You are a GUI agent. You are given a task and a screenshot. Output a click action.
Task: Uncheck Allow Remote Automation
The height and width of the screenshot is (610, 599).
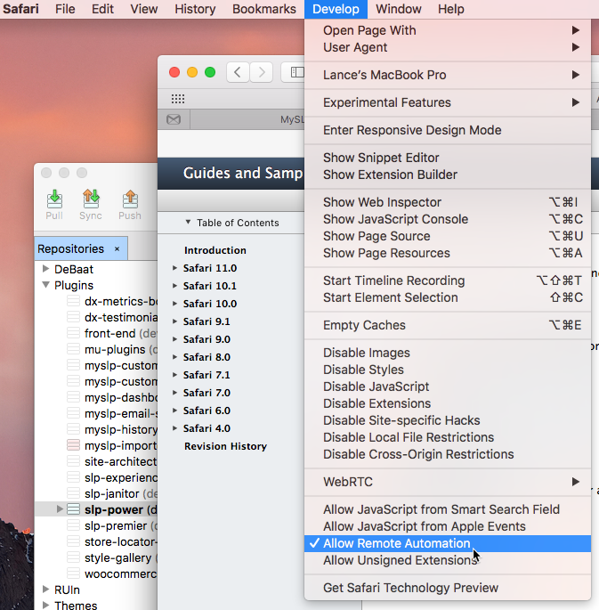coord(448,543)
